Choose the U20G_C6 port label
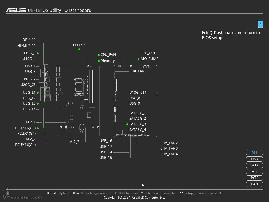Image resolution: width=269 pixels, height=202 pixels. 28,85
